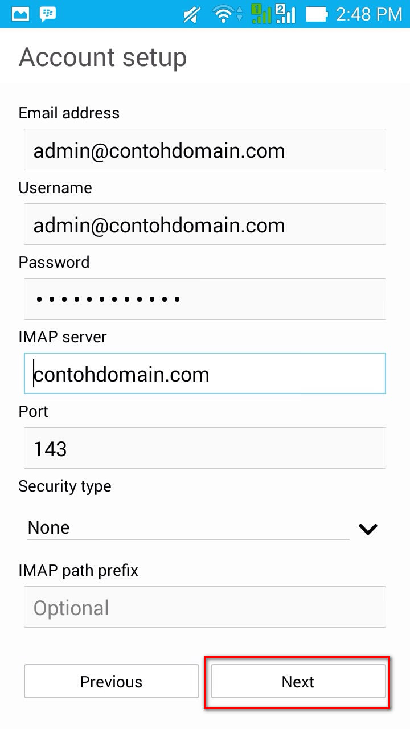Tap the SIM 1 signal strength icon
The width and height of the screenshot is (410, 729).
tap(261, 14)
